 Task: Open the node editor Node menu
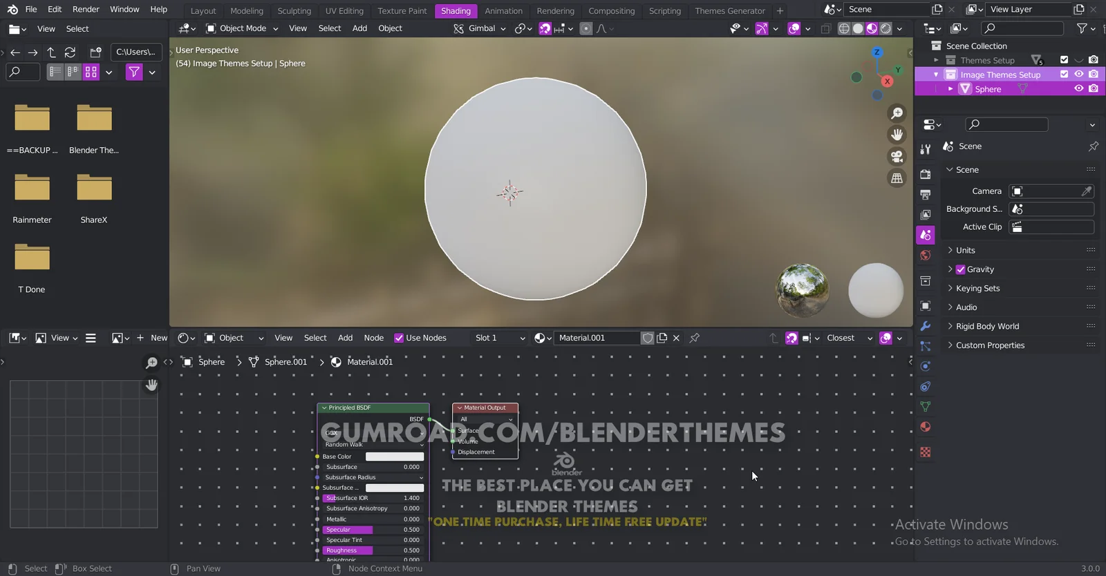click(373, 338)
